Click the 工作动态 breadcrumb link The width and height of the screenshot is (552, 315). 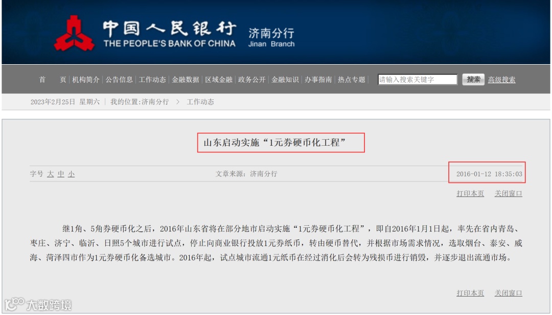tap(200, 102)
